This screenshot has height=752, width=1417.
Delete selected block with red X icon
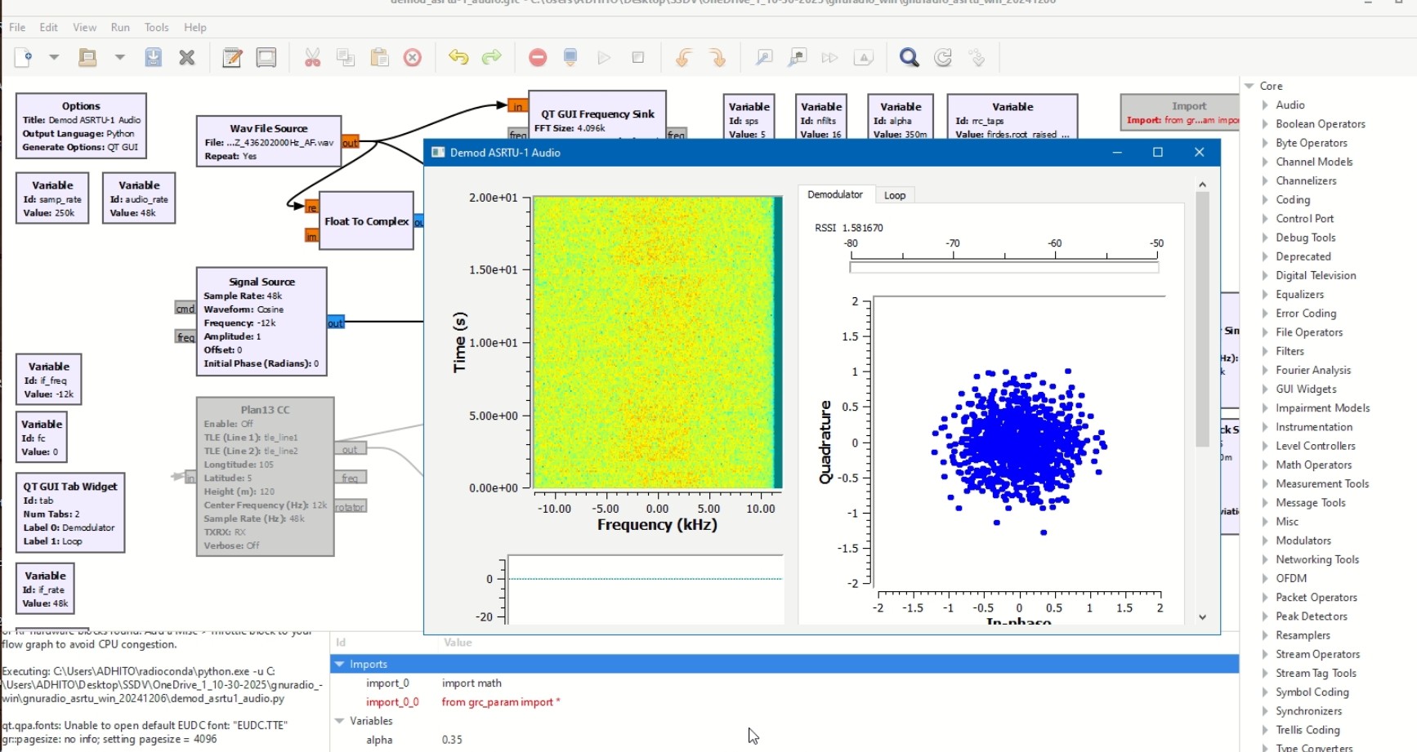click(x=413, y=57)
